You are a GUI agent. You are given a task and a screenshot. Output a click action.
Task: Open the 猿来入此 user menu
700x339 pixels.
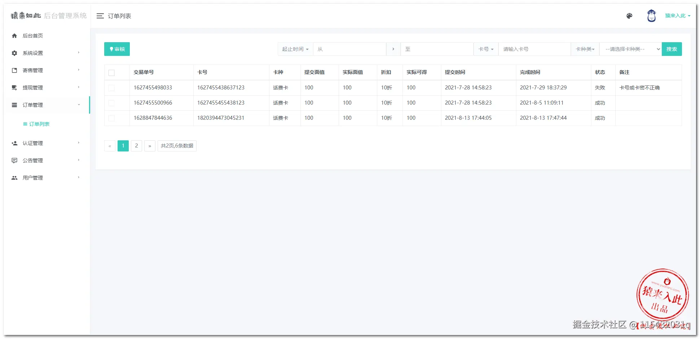pos(678,16)
